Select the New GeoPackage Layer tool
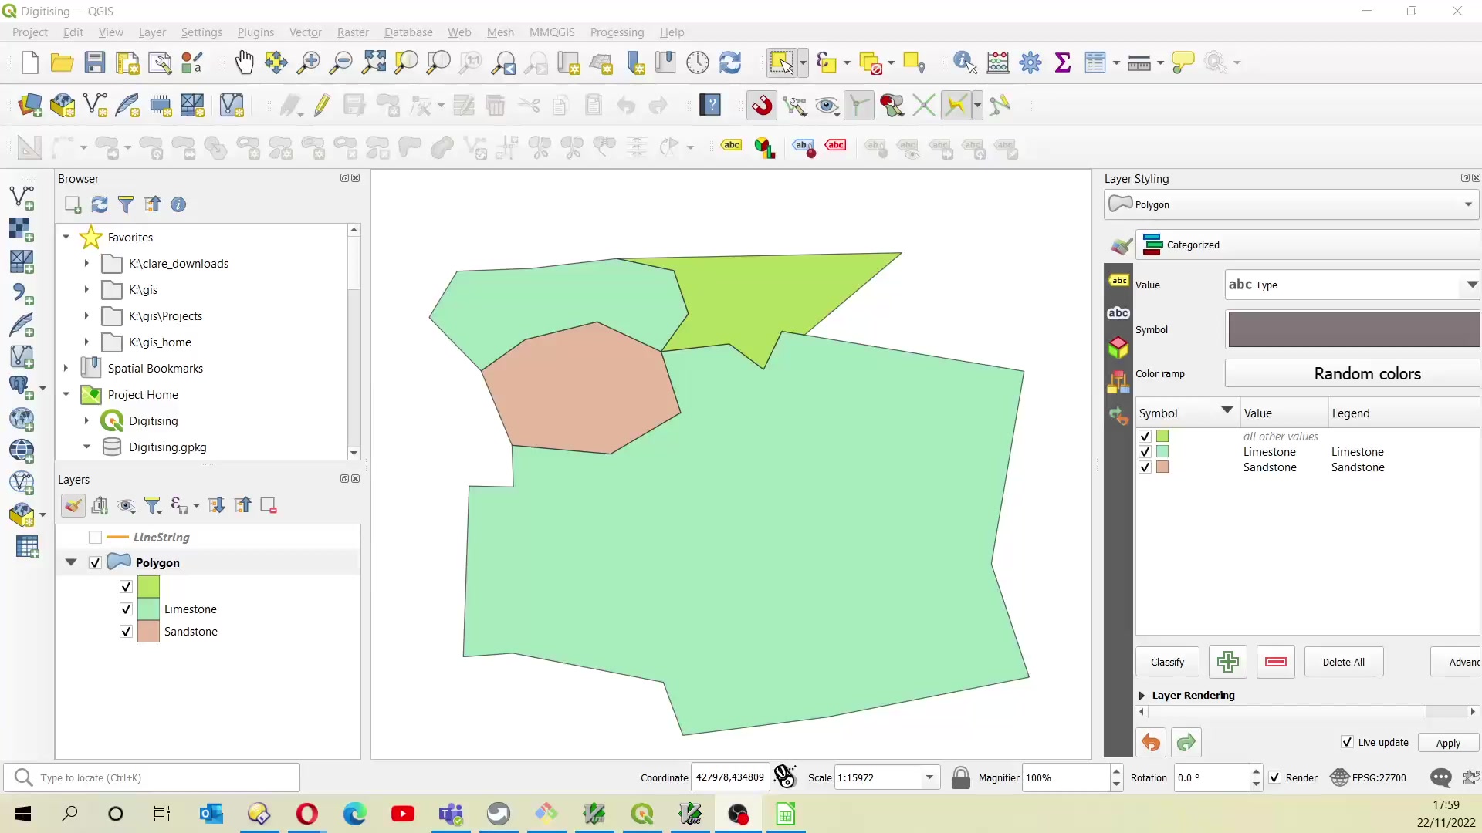The image size is (1482, 833). pos(62,106)
